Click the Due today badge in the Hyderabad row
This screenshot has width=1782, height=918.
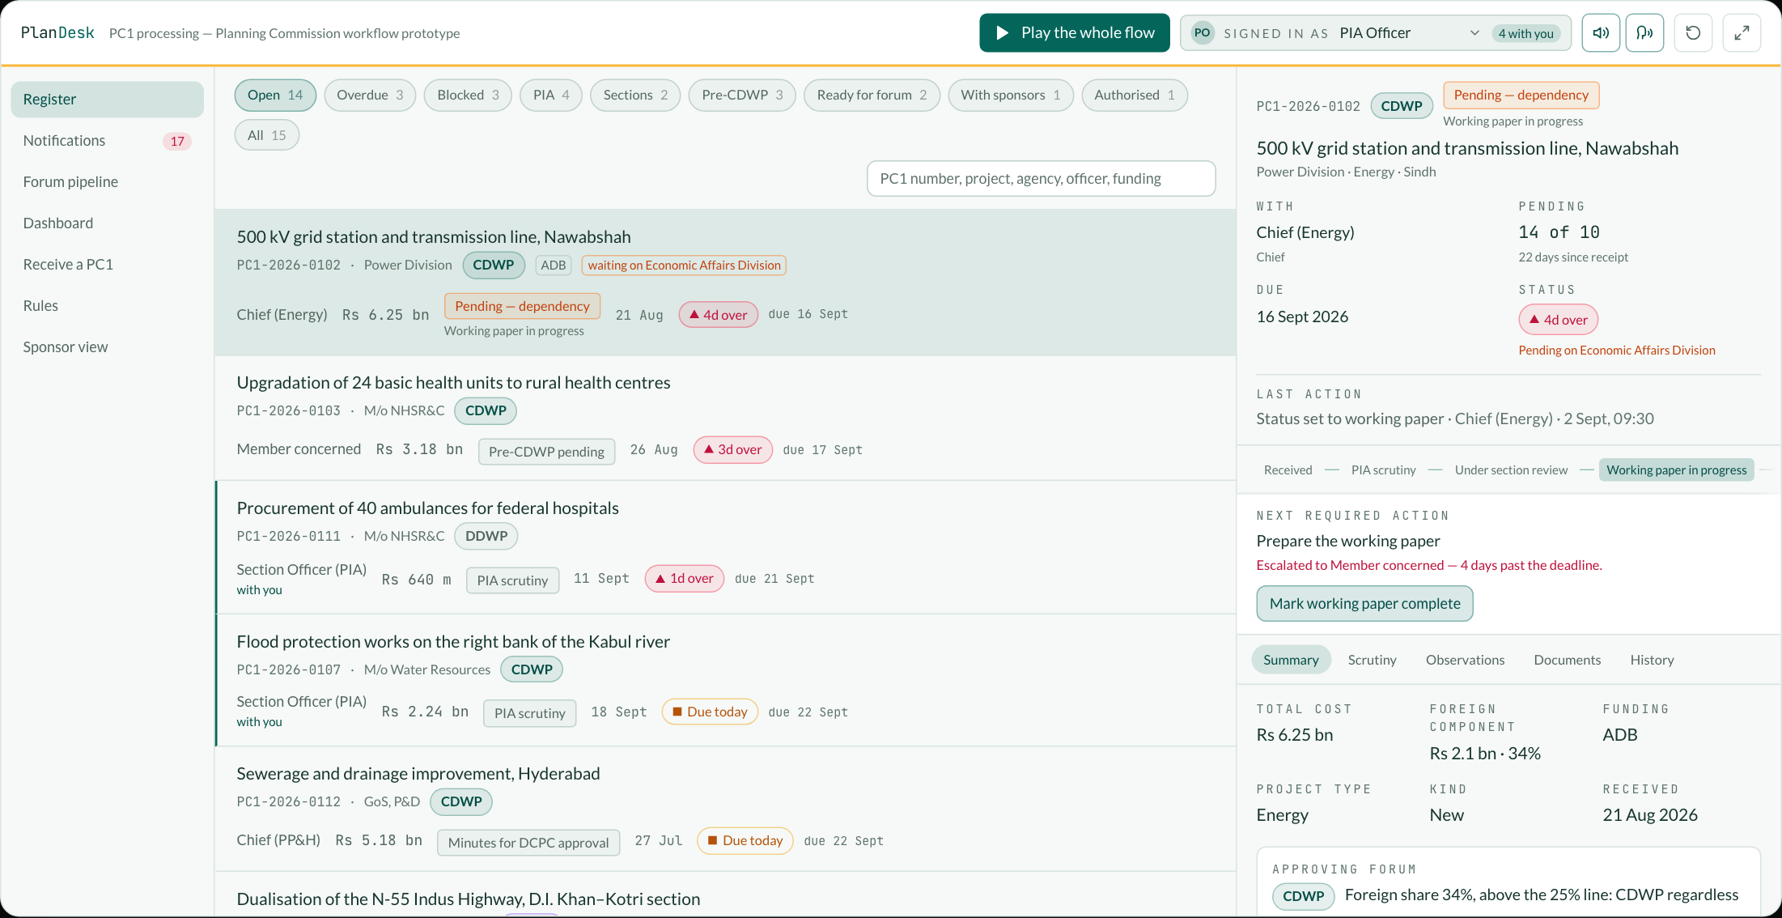point(745,840)
